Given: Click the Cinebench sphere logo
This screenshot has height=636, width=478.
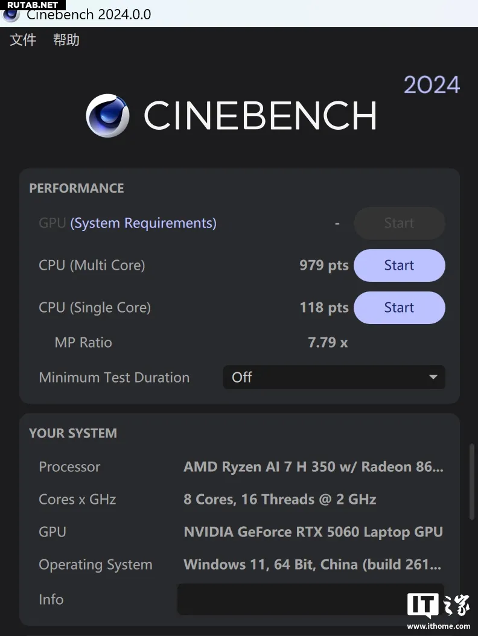Looking at the screenshot, I should click(107, 116).
